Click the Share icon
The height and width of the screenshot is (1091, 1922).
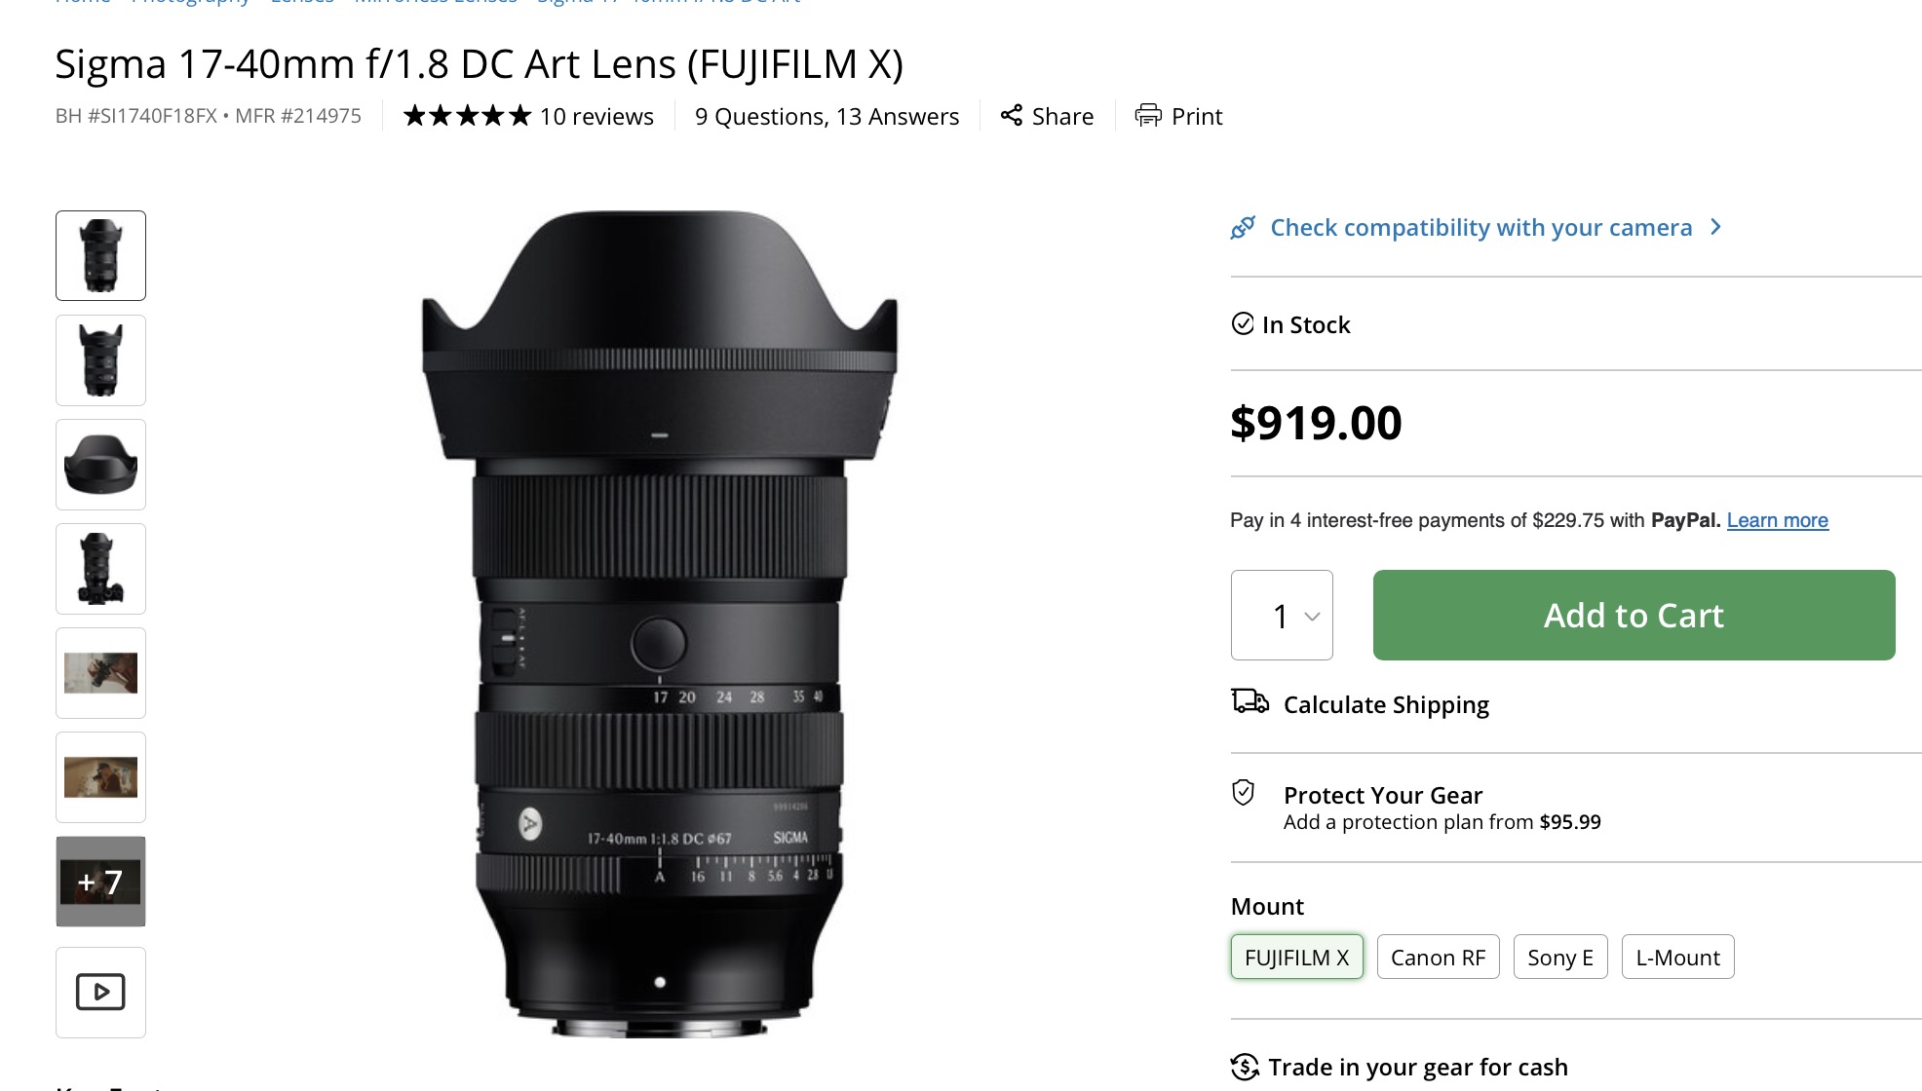click(1012, 116)
